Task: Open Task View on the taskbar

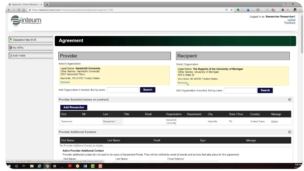Action: (x=24, y=166)
